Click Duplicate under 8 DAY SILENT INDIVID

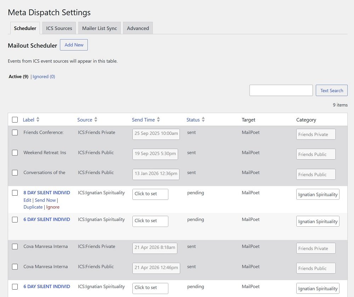coord(33,207)
